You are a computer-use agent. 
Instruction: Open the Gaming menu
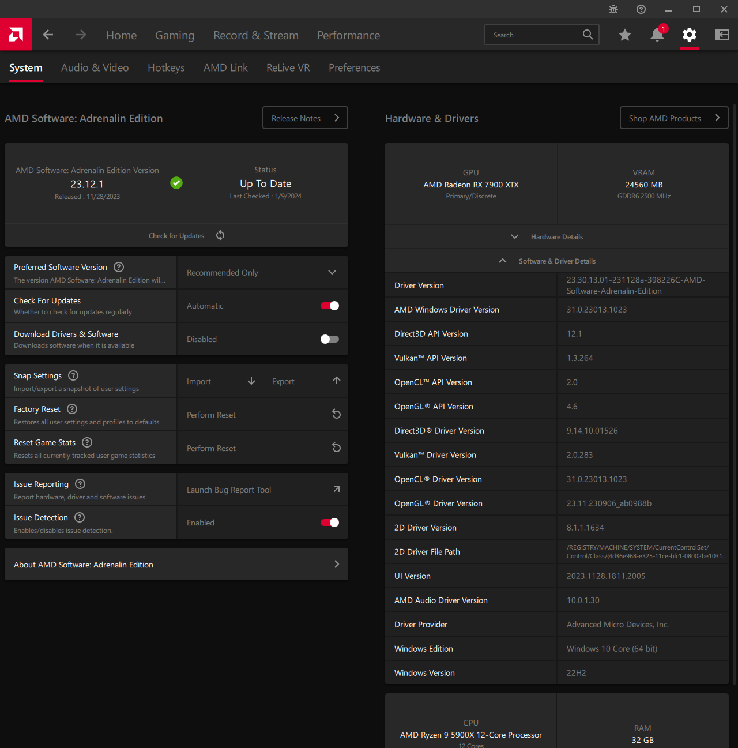(x=175, y=35)
